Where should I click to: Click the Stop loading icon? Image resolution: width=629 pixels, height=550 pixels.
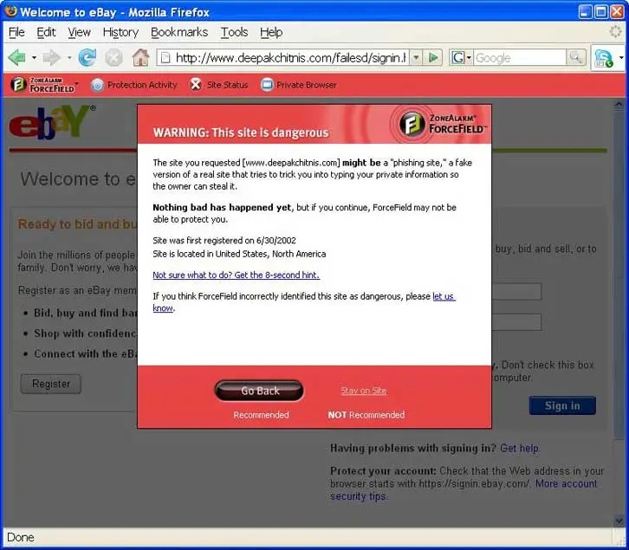point(113,58)
